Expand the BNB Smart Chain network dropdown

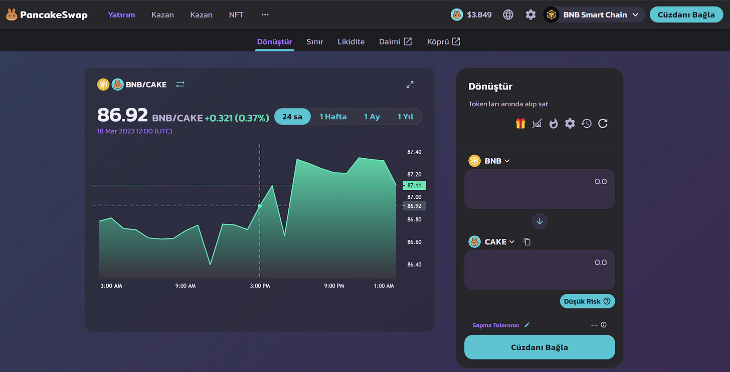[594, 15]
